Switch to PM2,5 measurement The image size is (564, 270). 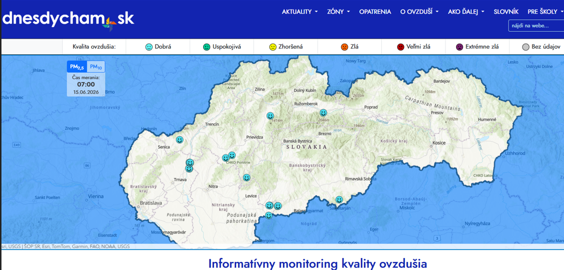click(77, 67)
